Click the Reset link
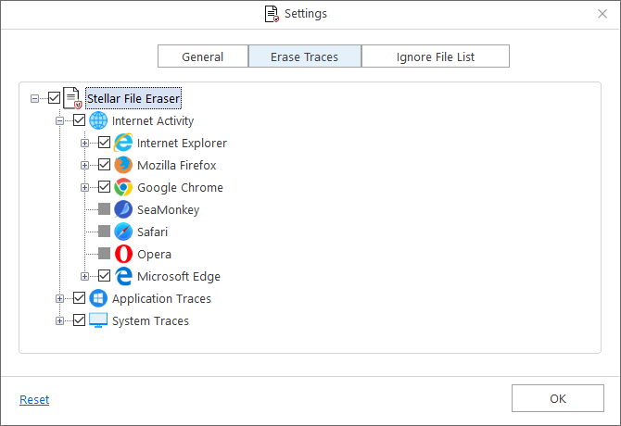This screenshot has height=426, width=621. (34, 400)
